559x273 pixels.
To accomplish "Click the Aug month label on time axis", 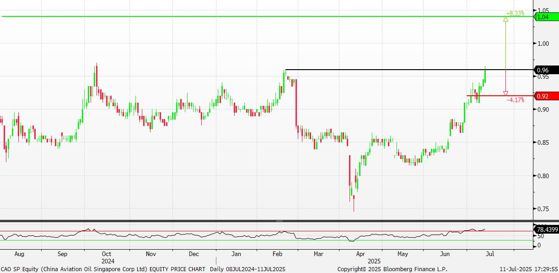I will click(x=19, y=253).
